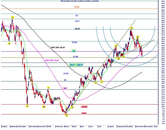Screen dimensions: 166x130
Task: Select the green-highlighted 23 level label
Action: (74, 51)
